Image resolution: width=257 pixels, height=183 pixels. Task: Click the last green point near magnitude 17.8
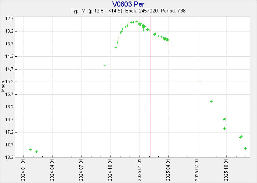point(245,148)
